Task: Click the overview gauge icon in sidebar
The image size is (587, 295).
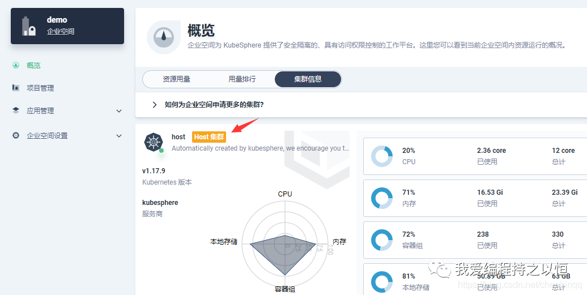Action: tap(16, 65)
